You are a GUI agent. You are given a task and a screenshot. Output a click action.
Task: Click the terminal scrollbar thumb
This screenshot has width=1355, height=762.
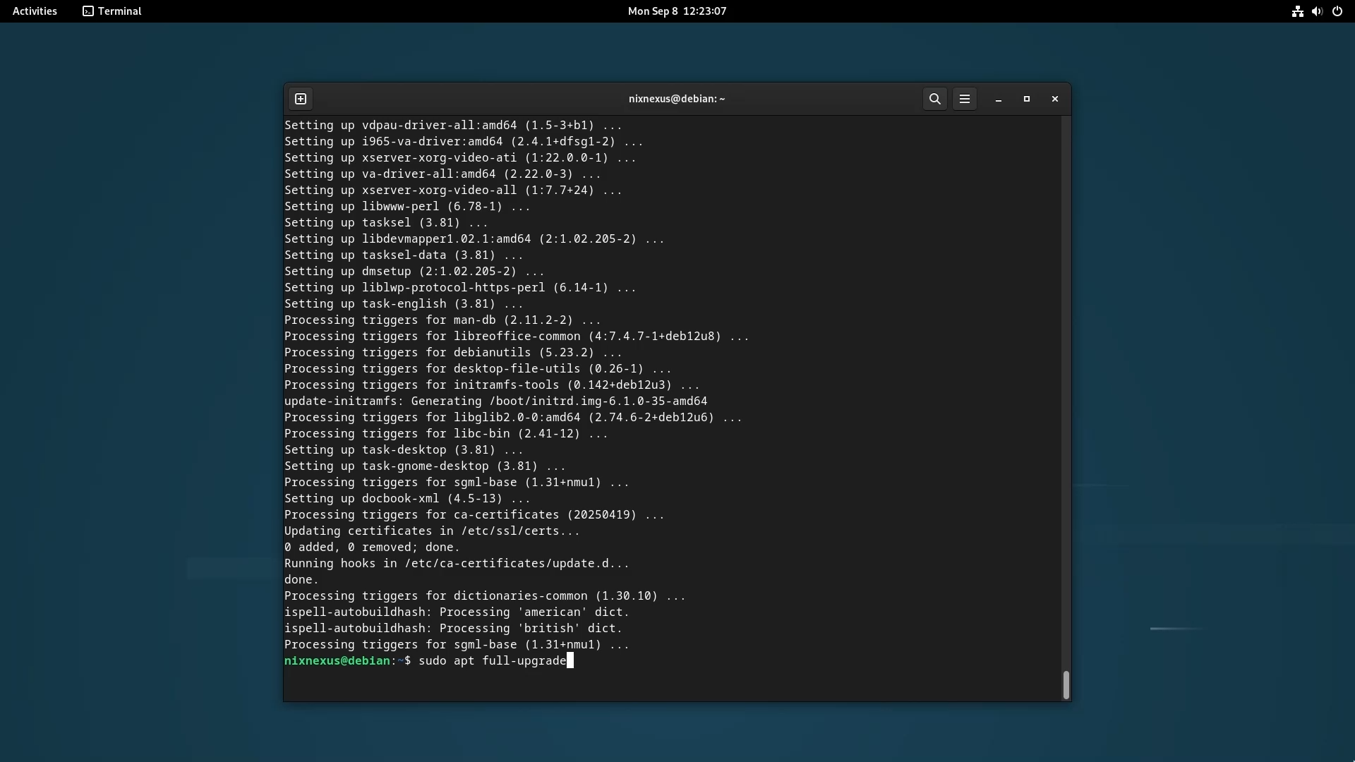pyautogui.click(x=1066, y=684)
